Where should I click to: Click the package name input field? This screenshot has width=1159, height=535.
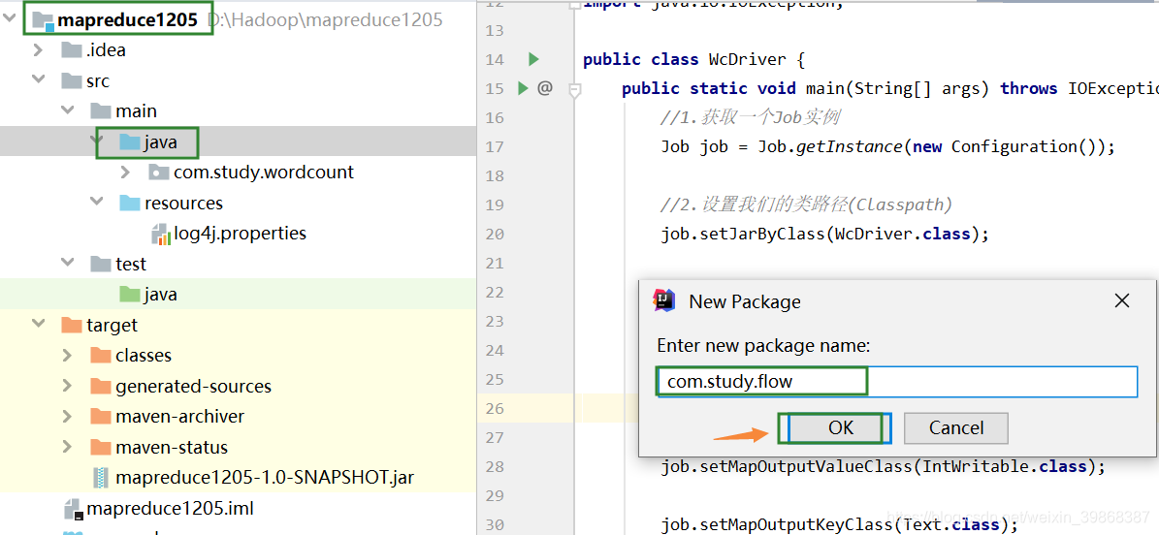[897, 381]
